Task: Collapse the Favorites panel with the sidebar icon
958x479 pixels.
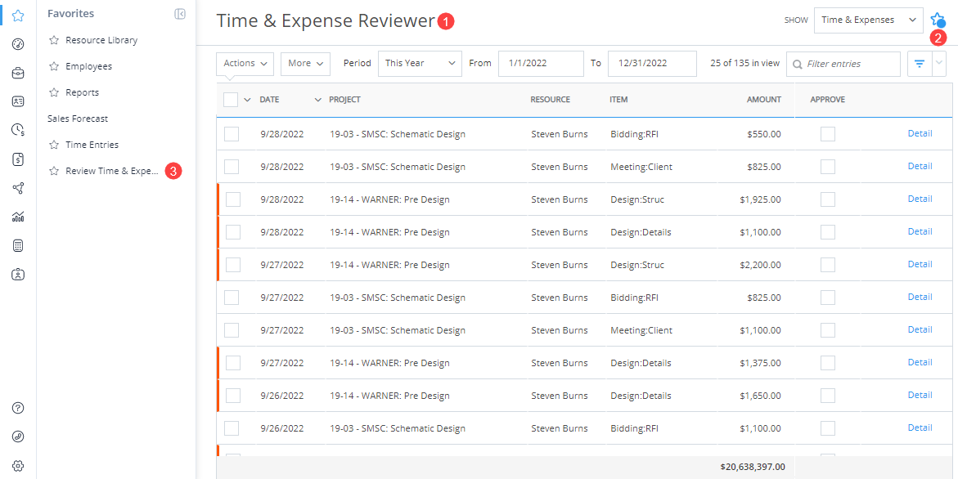Action: [x=180, y=14]
